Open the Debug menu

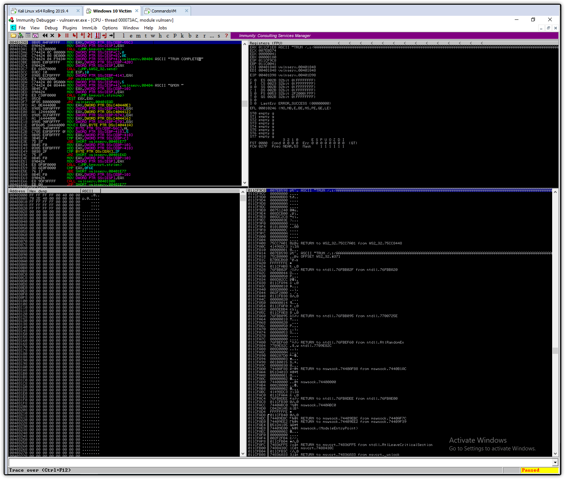pyautogui.click(x=51, y=28)
